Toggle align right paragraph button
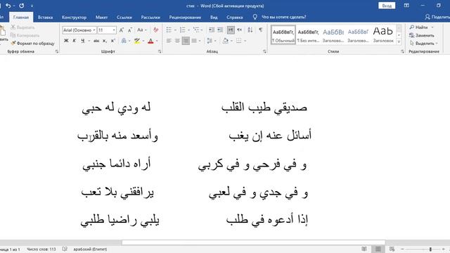Screen dimensions: 450x253 pyautogui.click(x=186, y=41)
